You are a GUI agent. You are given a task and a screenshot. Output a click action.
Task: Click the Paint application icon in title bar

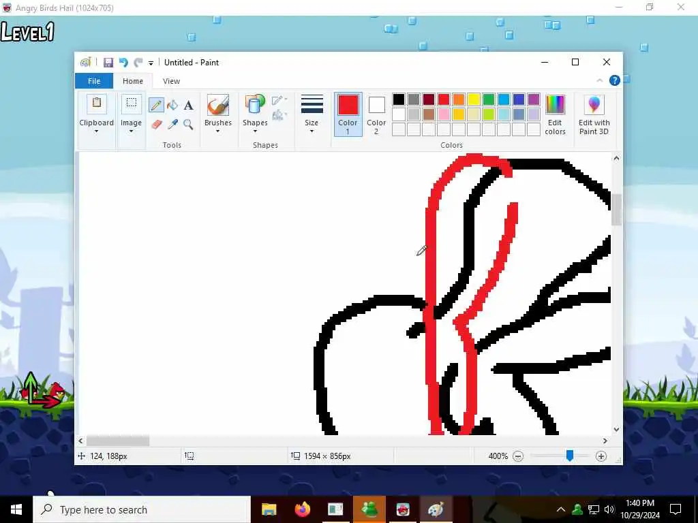[x=85, y=63]
